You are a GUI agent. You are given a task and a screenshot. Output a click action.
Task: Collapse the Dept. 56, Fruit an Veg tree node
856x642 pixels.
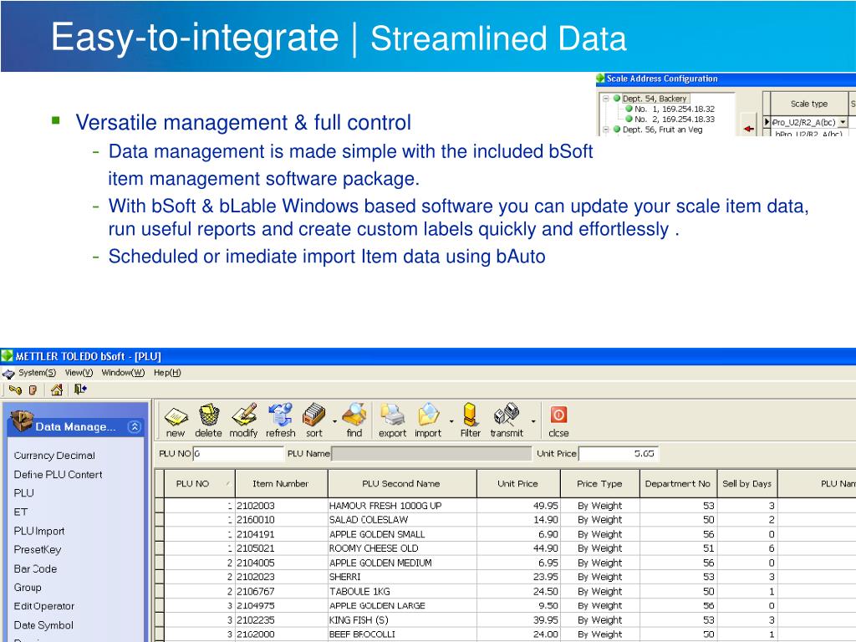tap(605, 130)
